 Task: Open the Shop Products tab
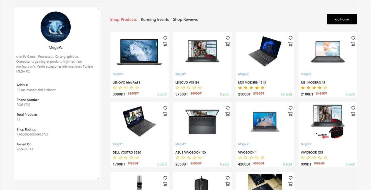[123, 19]
